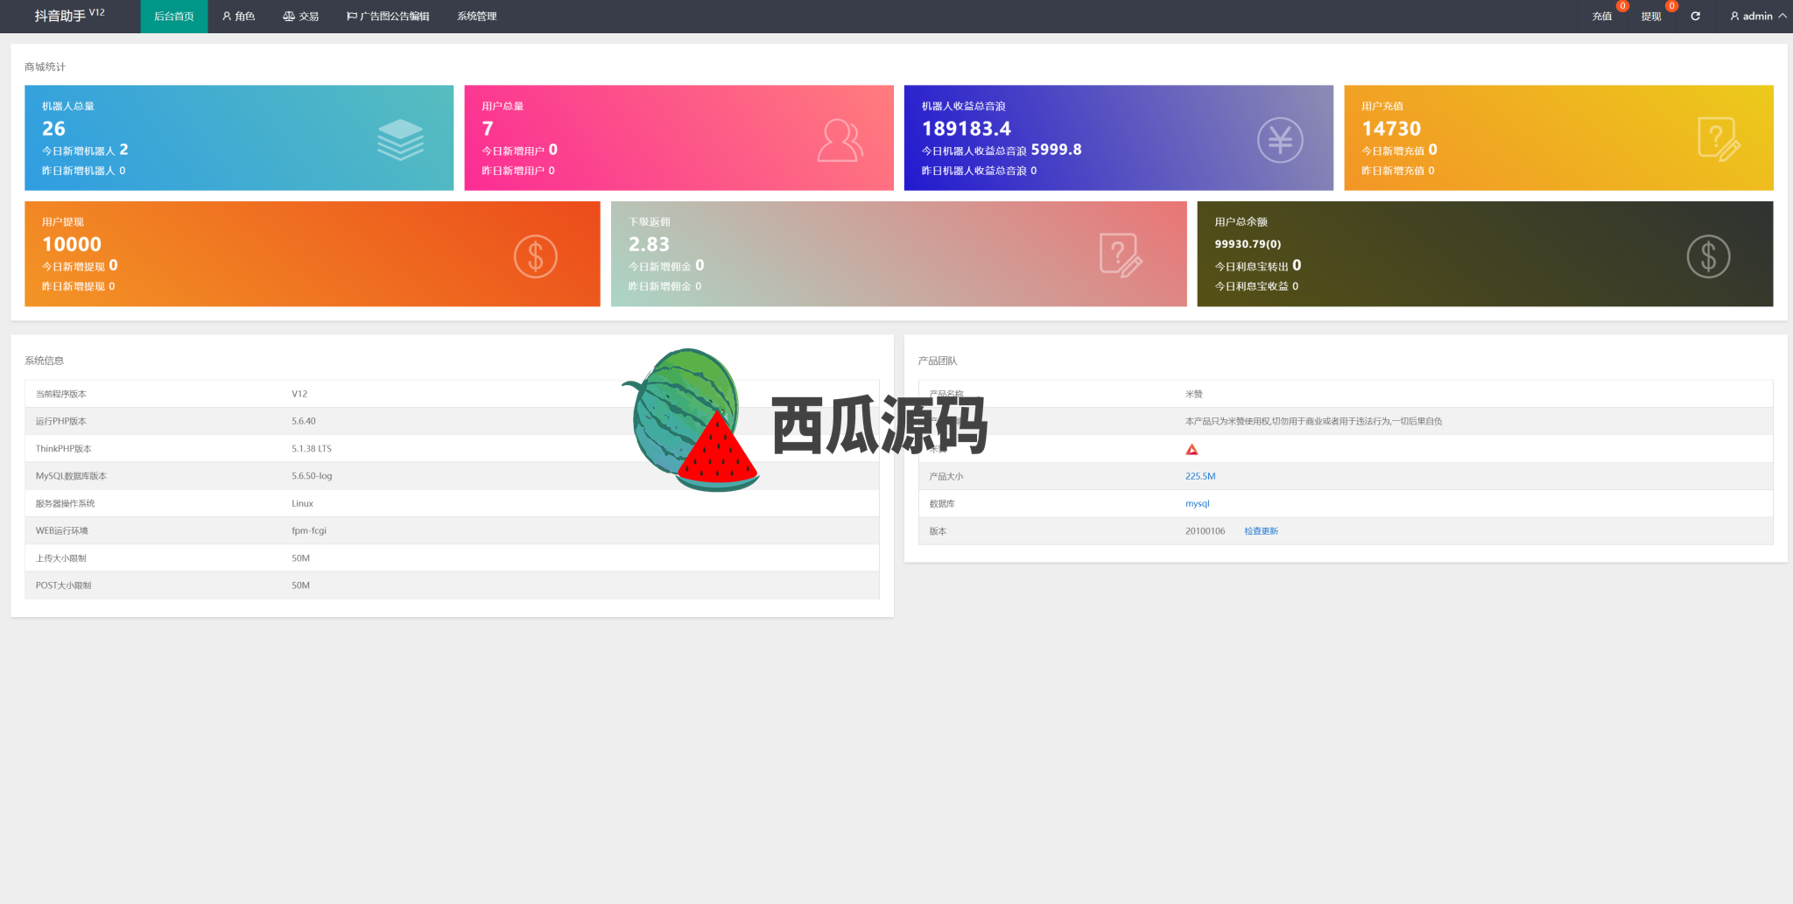Screen dimensions: 1793x904
Task: Click the 提现 notification link
Action: (x=1651, y=17)
